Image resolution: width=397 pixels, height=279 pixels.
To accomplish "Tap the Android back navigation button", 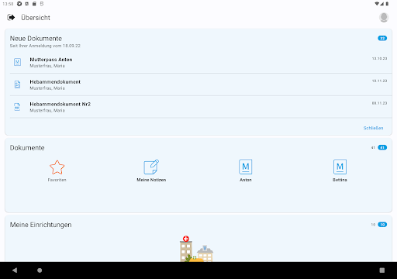I will coord(15,270).
